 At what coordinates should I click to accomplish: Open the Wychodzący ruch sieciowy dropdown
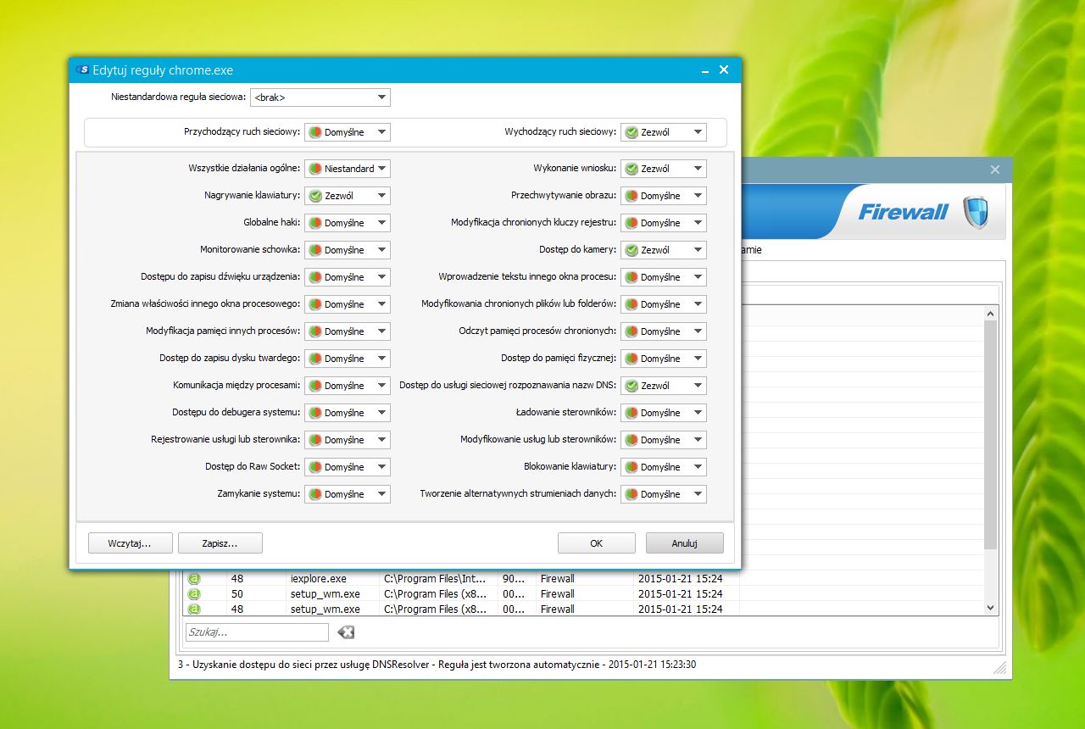[x=664, y=132]
